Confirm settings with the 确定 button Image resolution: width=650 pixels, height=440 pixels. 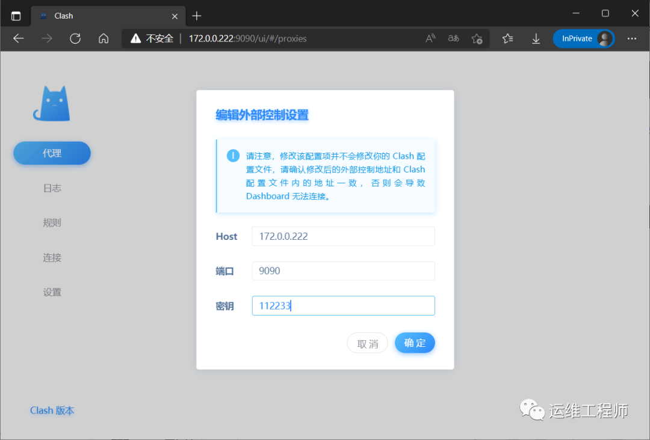pyautogui.click(x=415, y=343)
